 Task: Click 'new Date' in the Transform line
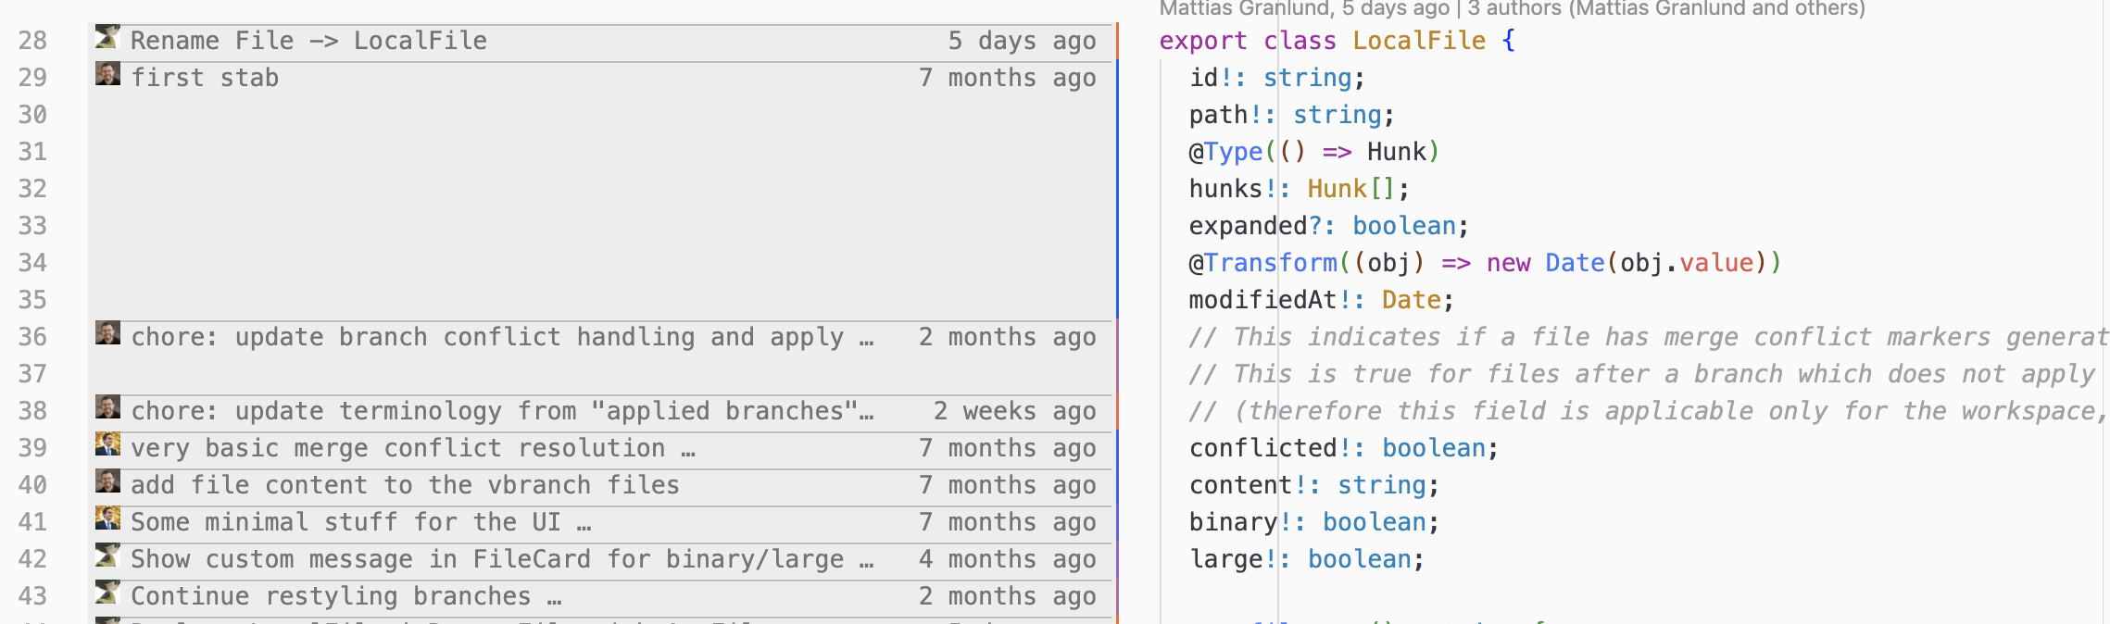point(1545,263)
